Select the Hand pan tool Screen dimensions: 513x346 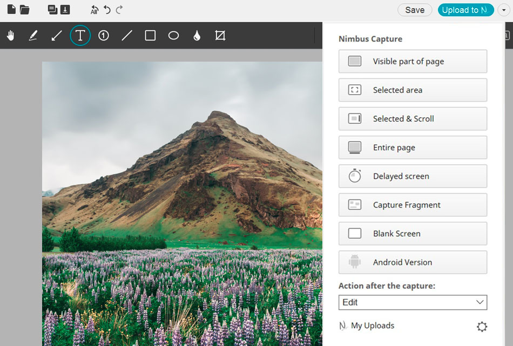coord(10,35)
